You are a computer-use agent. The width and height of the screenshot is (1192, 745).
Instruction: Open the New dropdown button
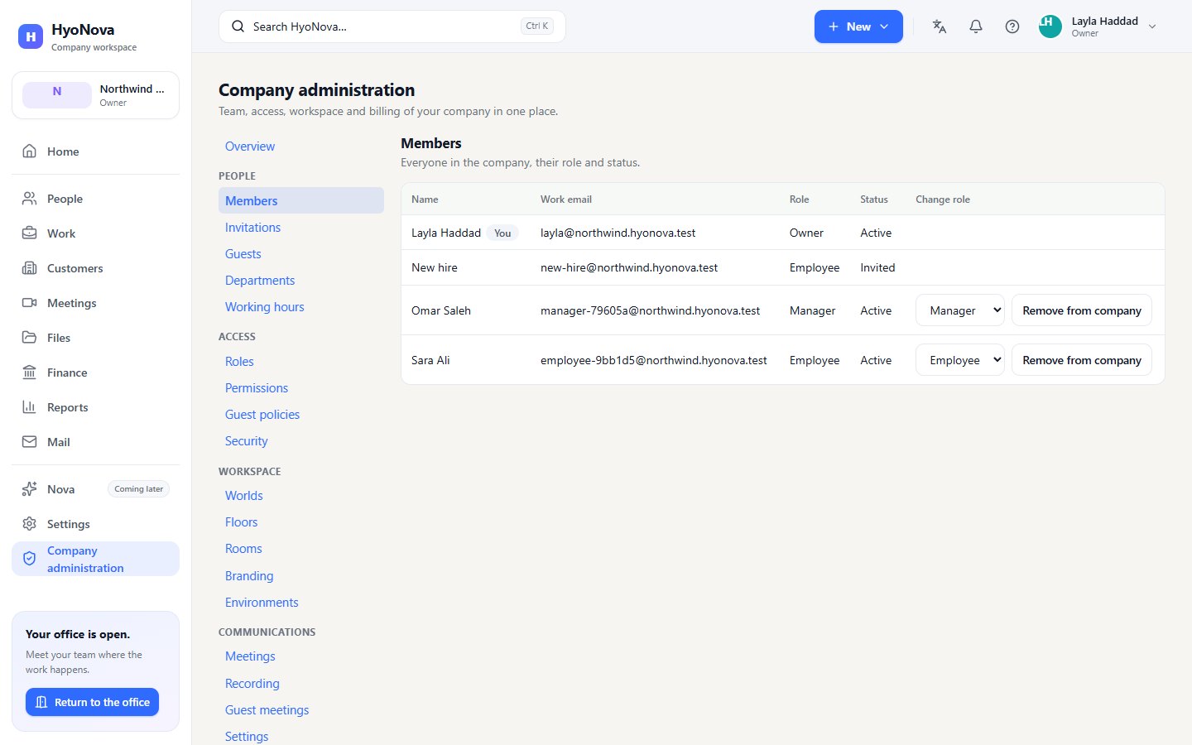(858, 26)
